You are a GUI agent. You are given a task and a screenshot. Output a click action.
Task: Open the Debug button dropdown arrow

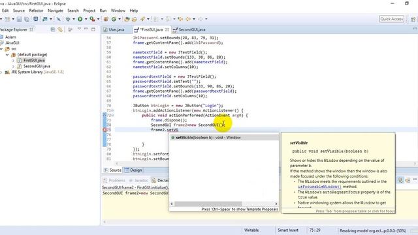click(74, 19)
